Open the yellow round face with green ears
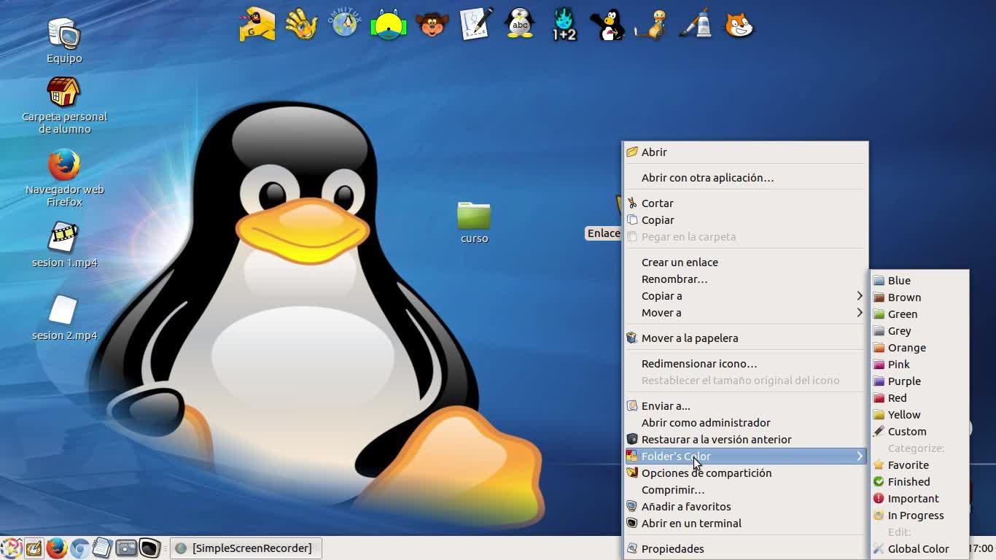Screen dimensions: 996x560 pos(389,24)
